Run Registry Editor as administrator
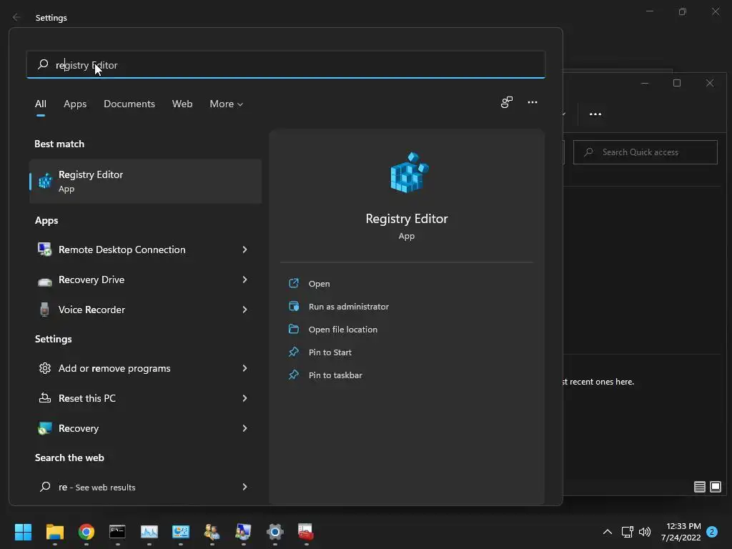The width and height of the screenshot is (732, 549). click(348, 307)
